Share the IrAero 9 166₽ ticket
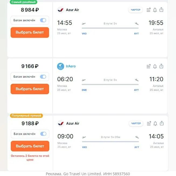 [x=161, y=66]
